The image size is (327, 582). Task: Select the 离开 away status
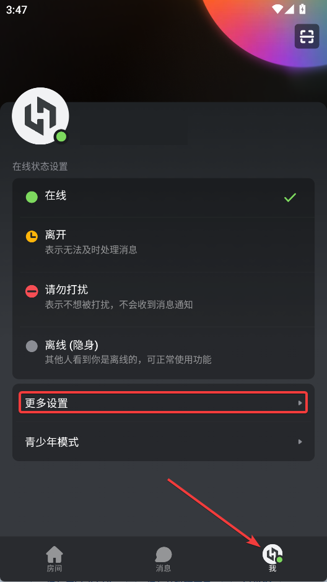point(163,244)
